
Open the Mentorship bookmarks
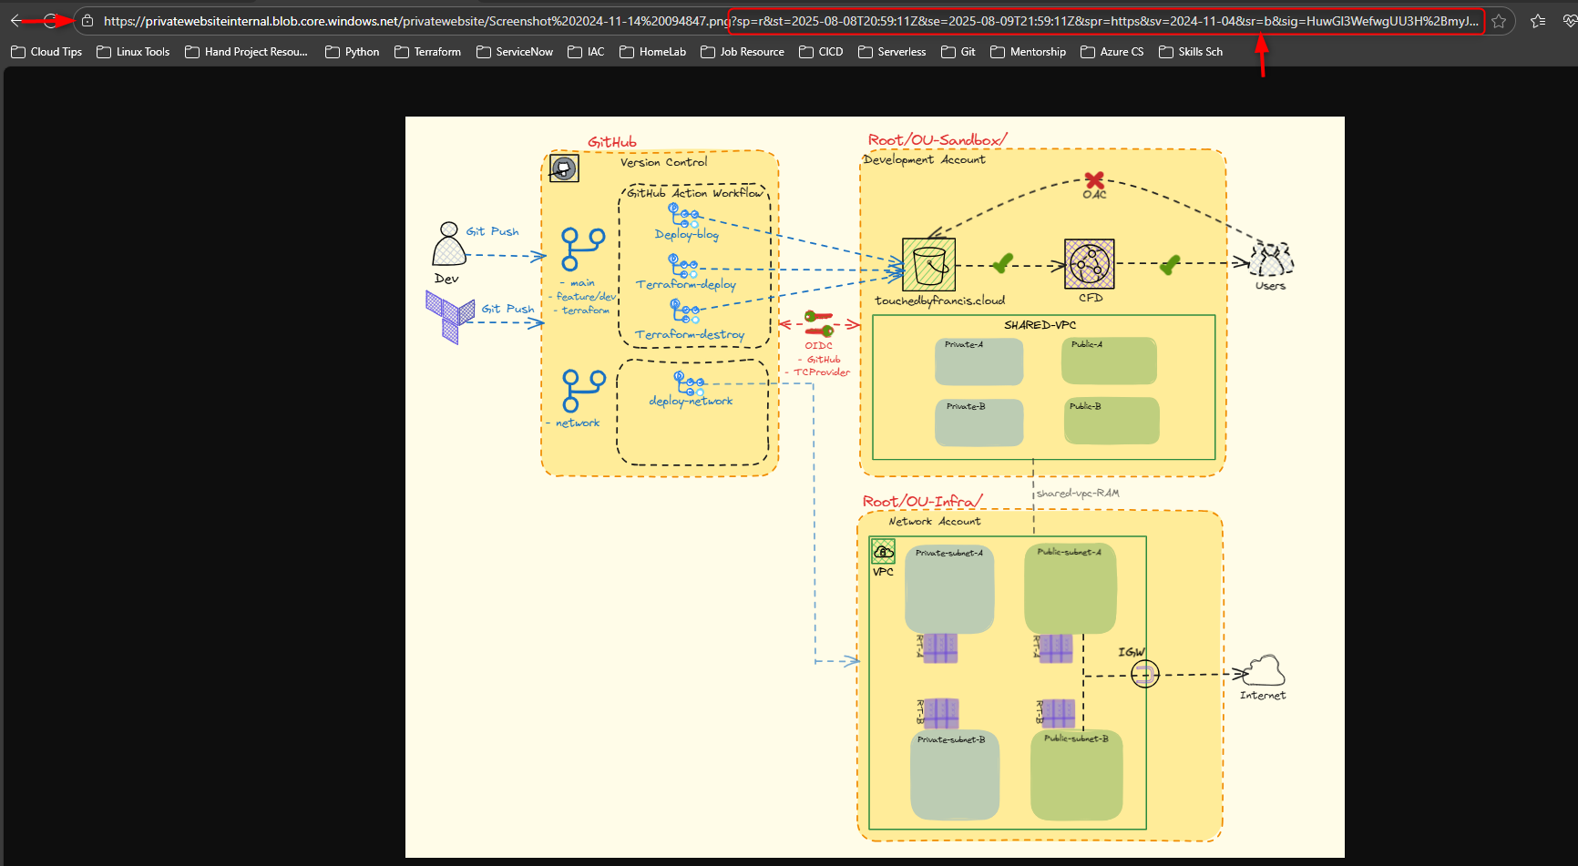[x=1028, y=52]
